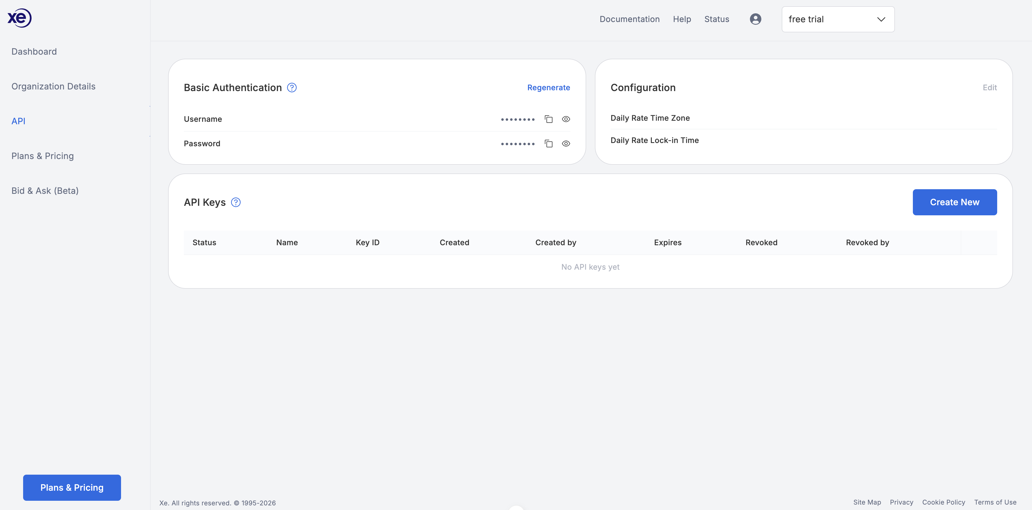
Task: Copy the Username value
Action: coord(548,119)
